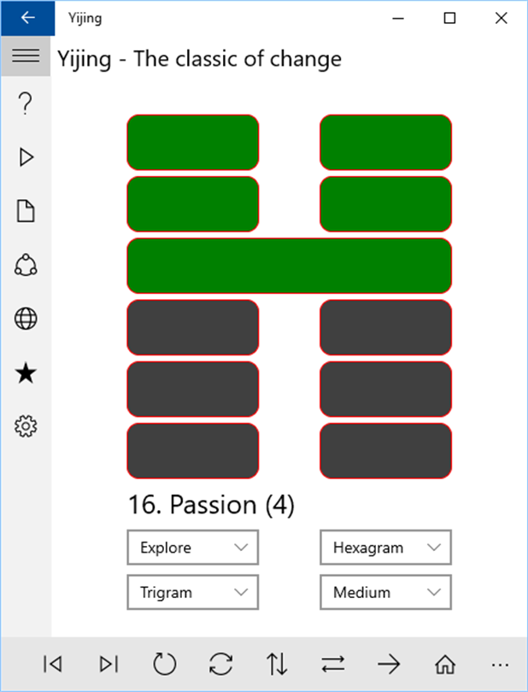
Task: Open favorites star in sidebar
Action: (26, 372)
